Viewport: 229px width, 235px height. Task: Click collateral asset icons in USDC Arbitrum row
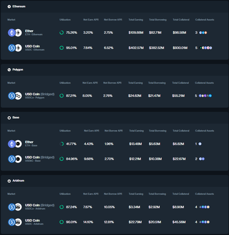coord(204,222)
